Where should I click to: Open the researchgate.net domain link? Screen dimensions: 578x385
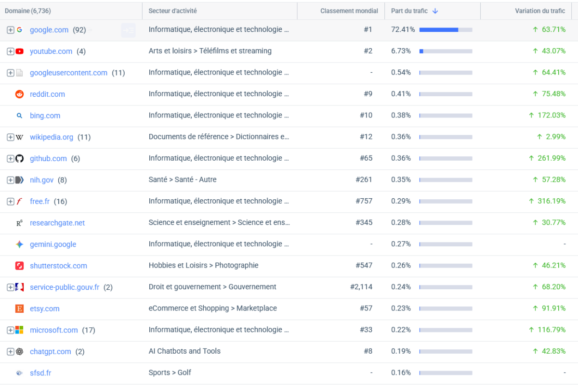57,223
